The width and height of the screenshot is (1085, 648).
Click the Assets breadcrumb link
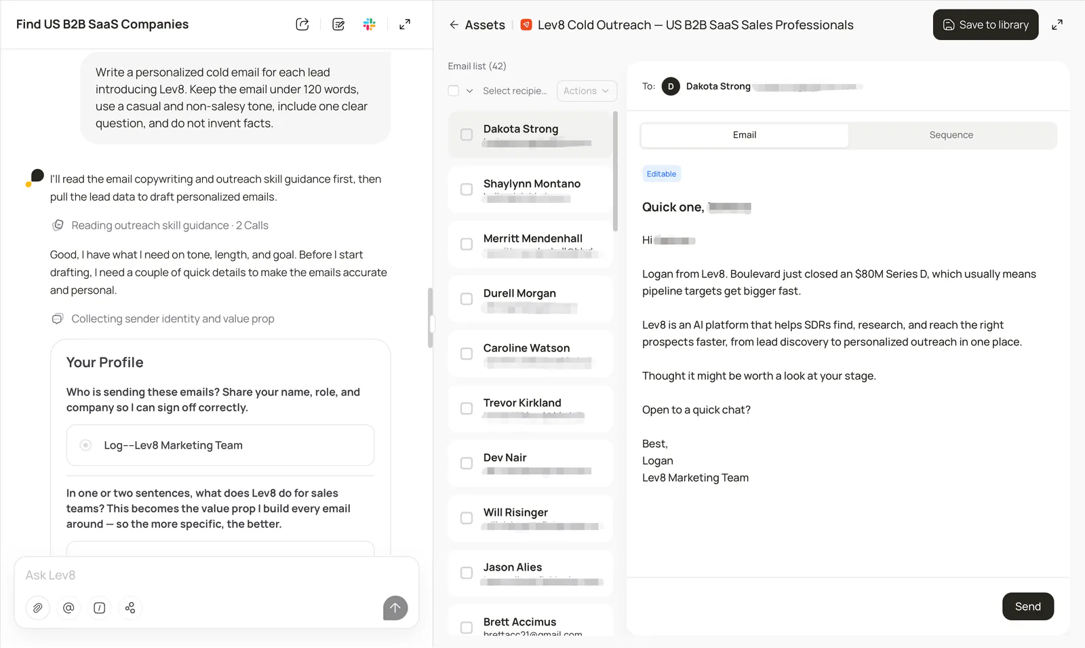tap(485, 25)
